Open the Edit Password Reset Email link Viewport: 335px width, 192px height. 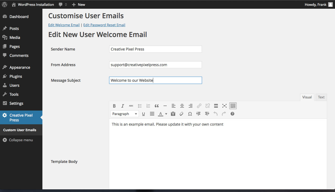tap(104, 25)
